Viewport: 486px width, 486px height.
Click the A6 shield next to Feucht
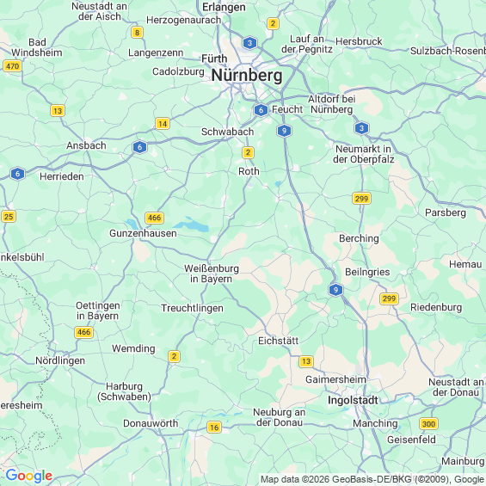click(261, 110)
